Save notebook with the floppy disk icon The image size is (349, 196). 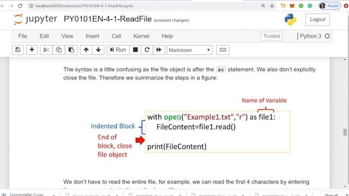(18, 50)
